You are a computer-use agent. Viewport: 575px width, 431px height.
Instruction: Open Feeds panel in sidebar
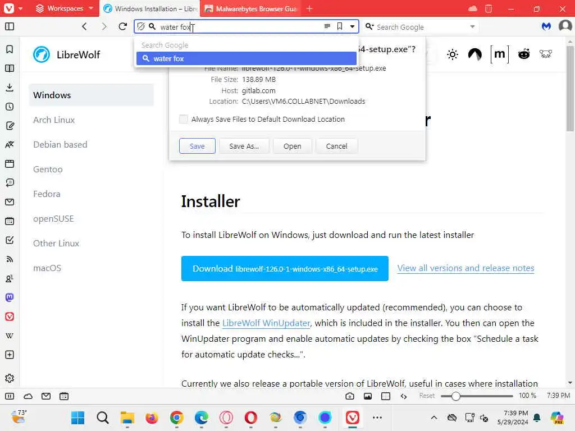[10, 259]
